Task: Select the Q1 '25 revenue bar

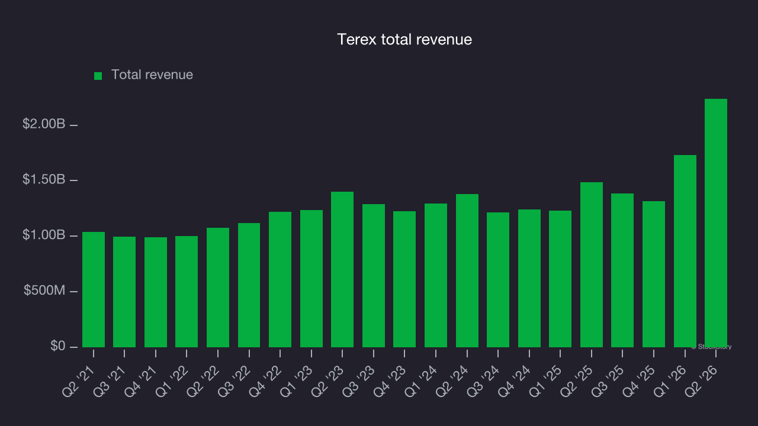Action: 560,279
